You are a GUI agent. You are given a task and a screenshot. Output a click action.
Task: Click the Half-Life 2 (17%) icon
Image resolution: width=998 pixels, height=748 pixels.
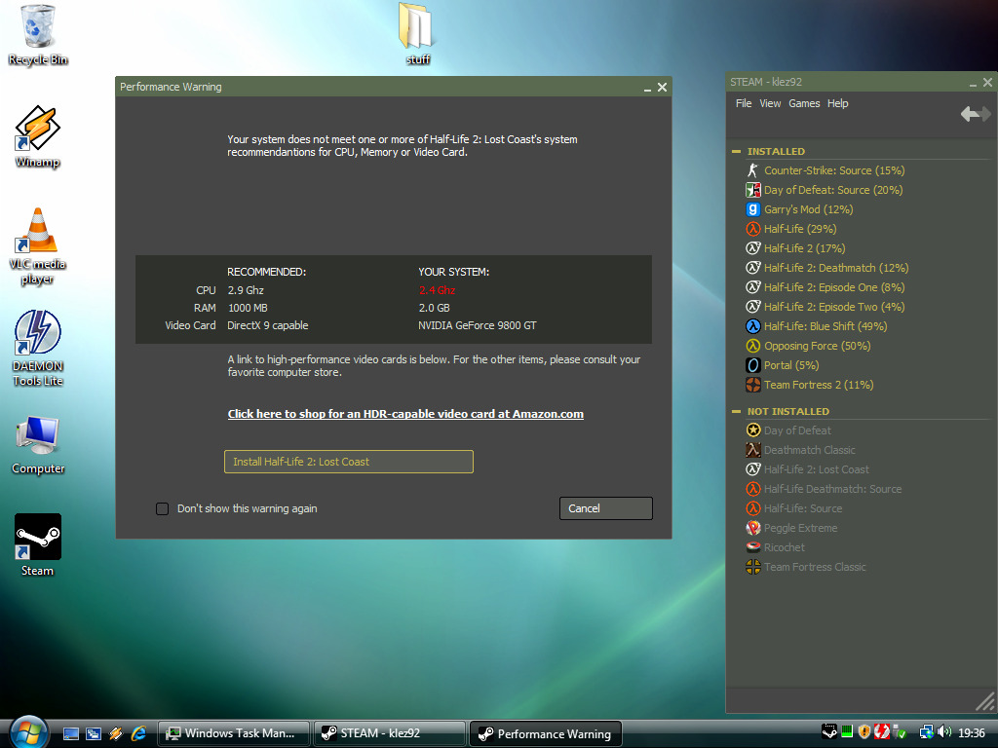click(753, 248)
